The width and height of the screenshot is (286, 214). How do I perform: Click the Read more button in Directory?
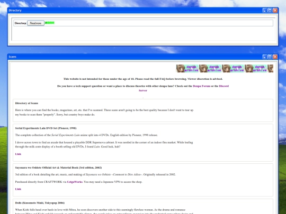click(x=36, y=23)
